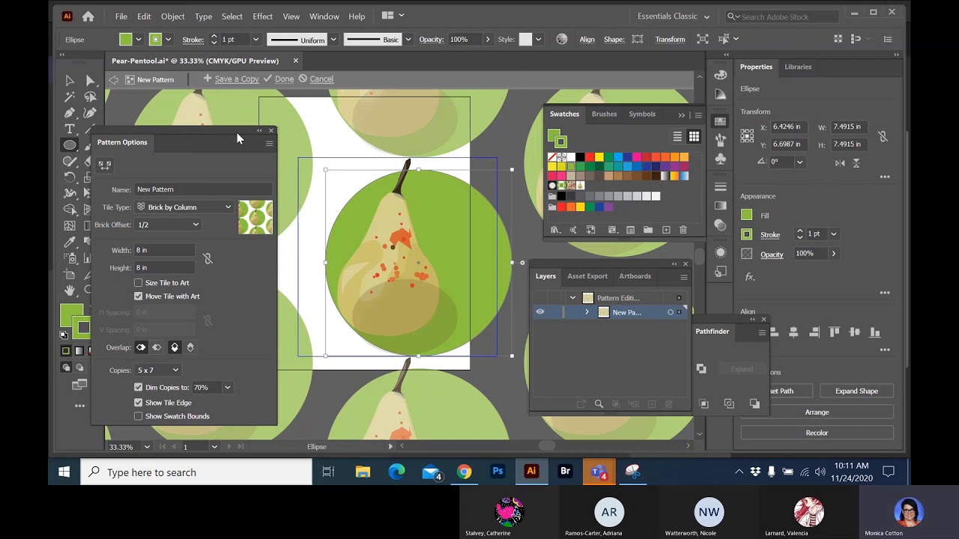This screenshot has width=959, height=539.
Task: Toggle Right in Front overlap button
Action: [x=157, y=347]
